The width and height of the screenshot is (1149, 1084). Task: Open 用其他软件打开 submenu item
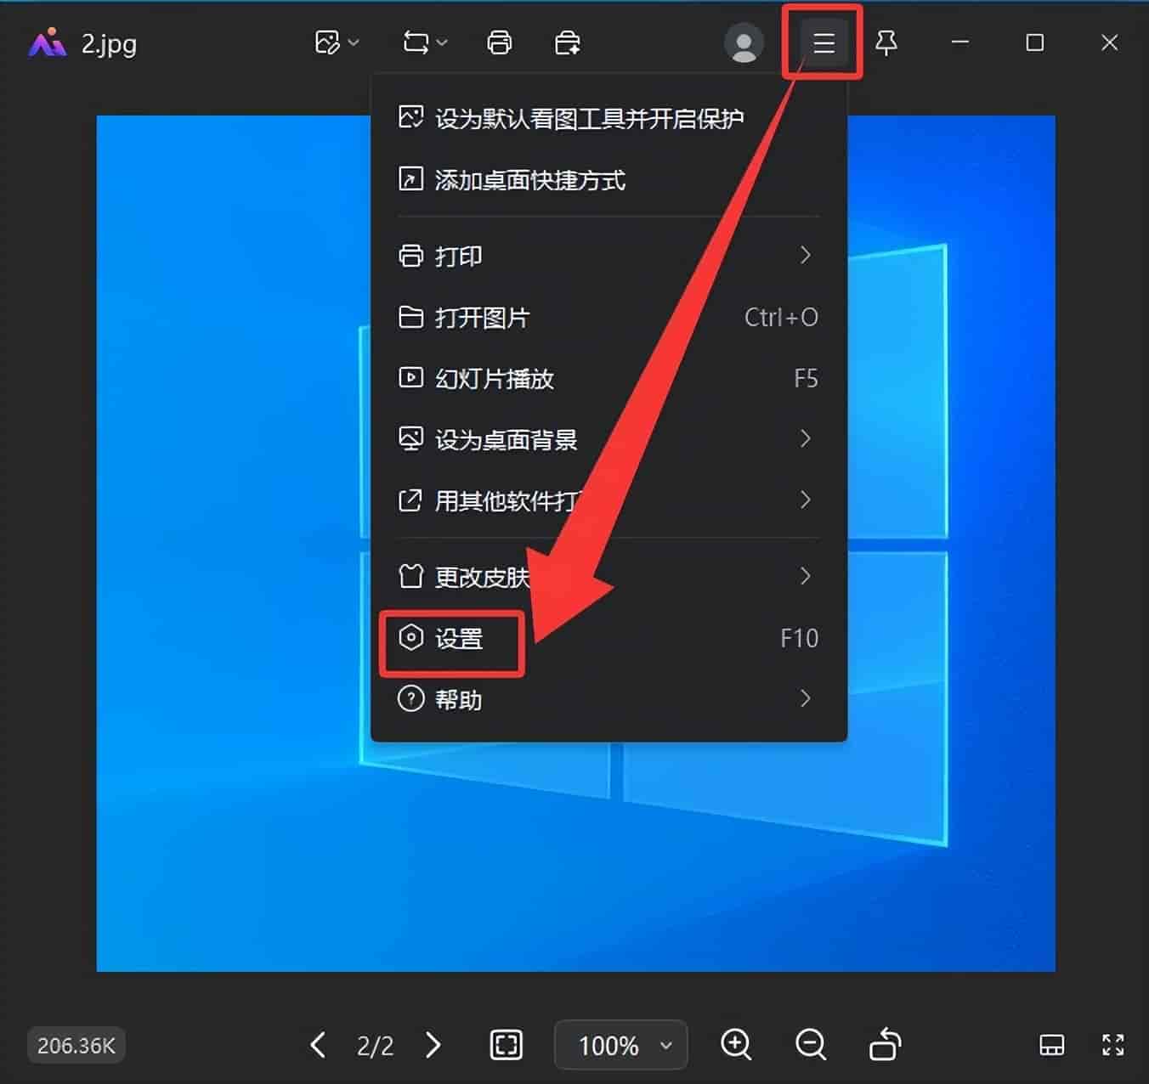coord(608,500)
